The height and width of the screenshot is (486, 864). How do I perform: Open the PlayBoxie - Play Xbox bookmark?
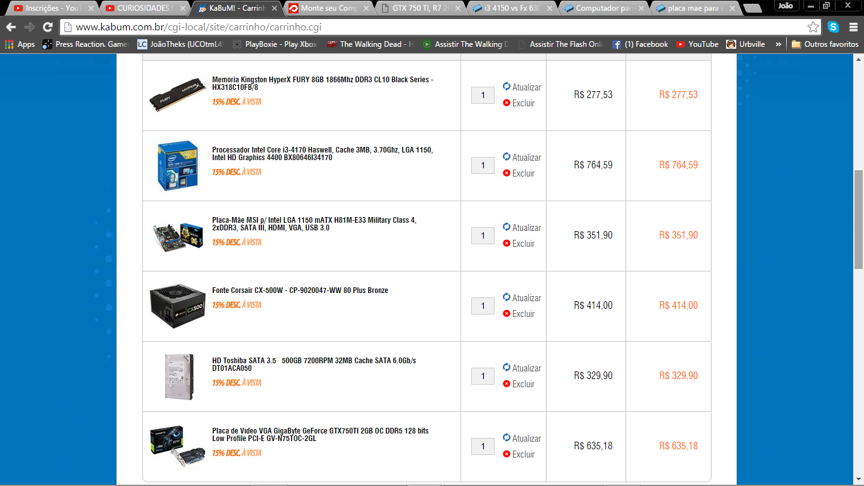[275, 44]
